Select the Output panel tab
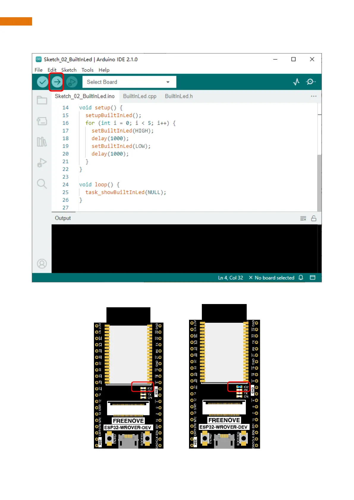Viewport: 354px width, 500px height. pos(63,218)
